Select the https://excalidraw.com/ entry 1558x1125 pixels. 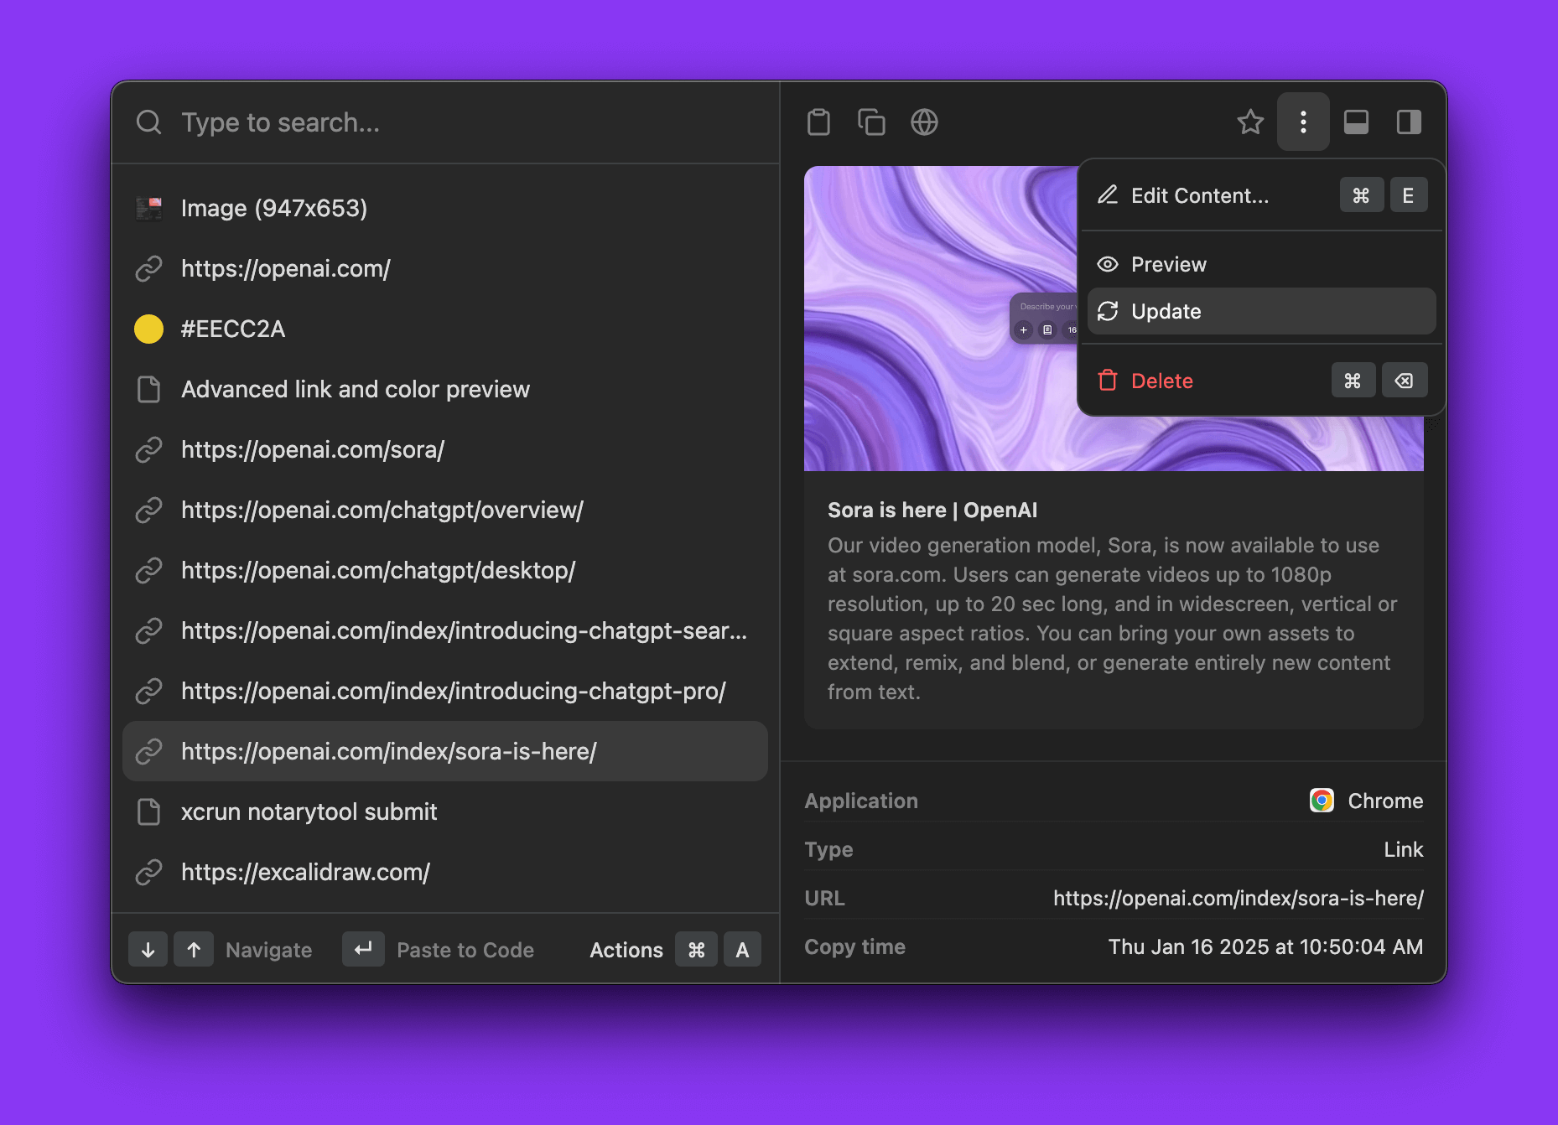click(445, 872)
